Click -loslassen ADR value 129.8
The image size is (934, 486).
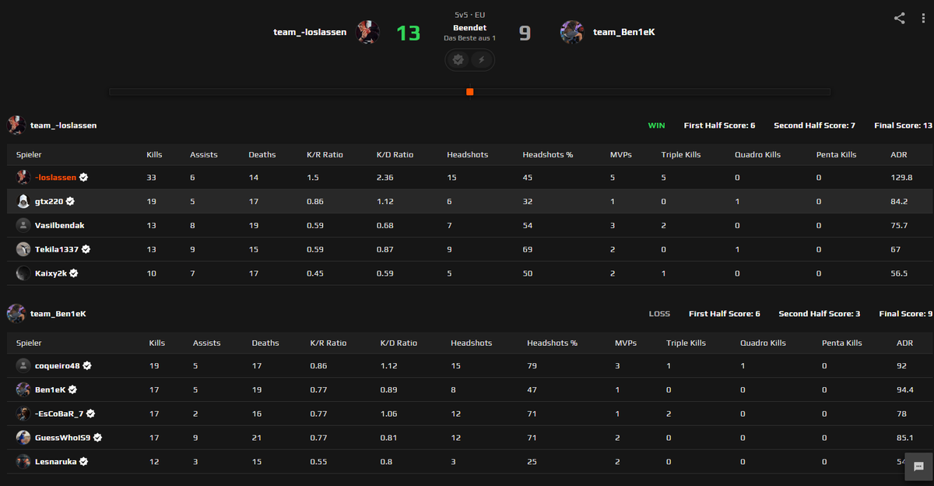[x=901, y=178]
